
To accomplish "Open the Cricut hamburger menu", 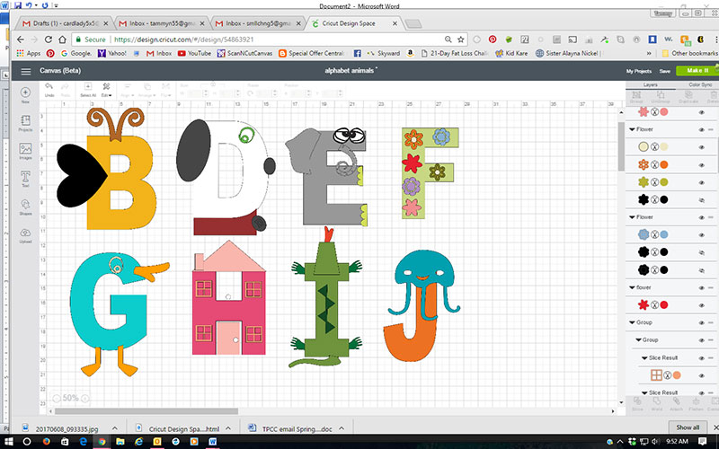I will 26,71.
